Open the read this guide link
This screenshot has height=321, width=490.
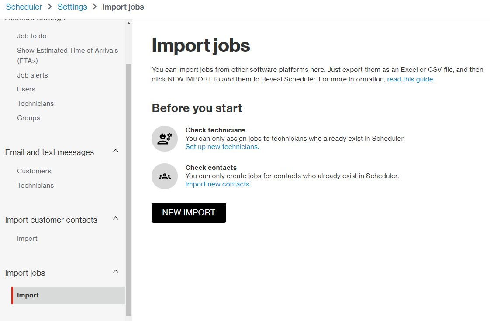click(411, 79)
